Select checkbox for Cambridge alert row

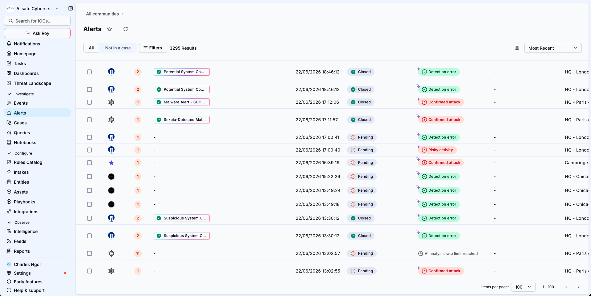point(89,163)
